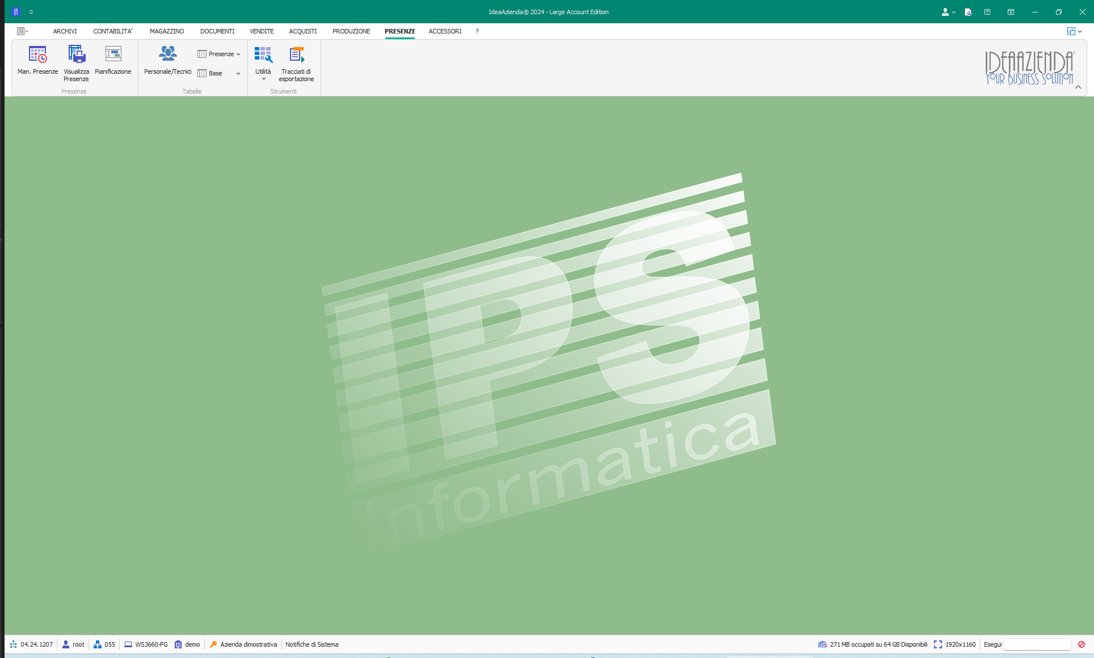The image size is (1094, 658).
Task: Go to the PRODUZIONE tab
Action: [x=351, y=31]
